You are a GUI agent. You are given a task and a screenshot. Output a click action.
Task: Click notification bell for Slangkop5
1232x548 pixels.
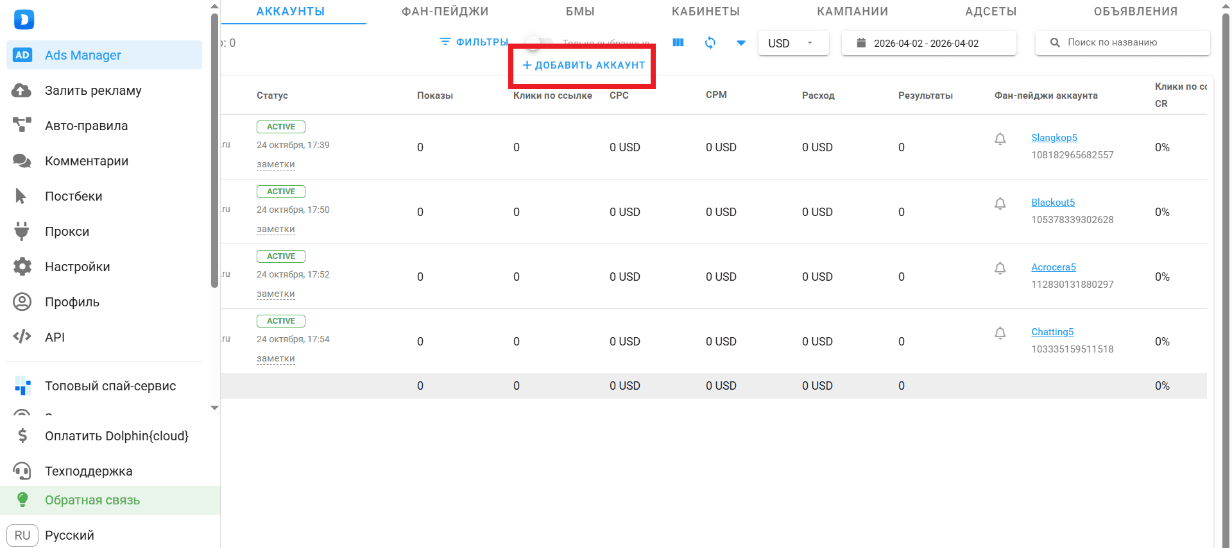pos(1000,139)
